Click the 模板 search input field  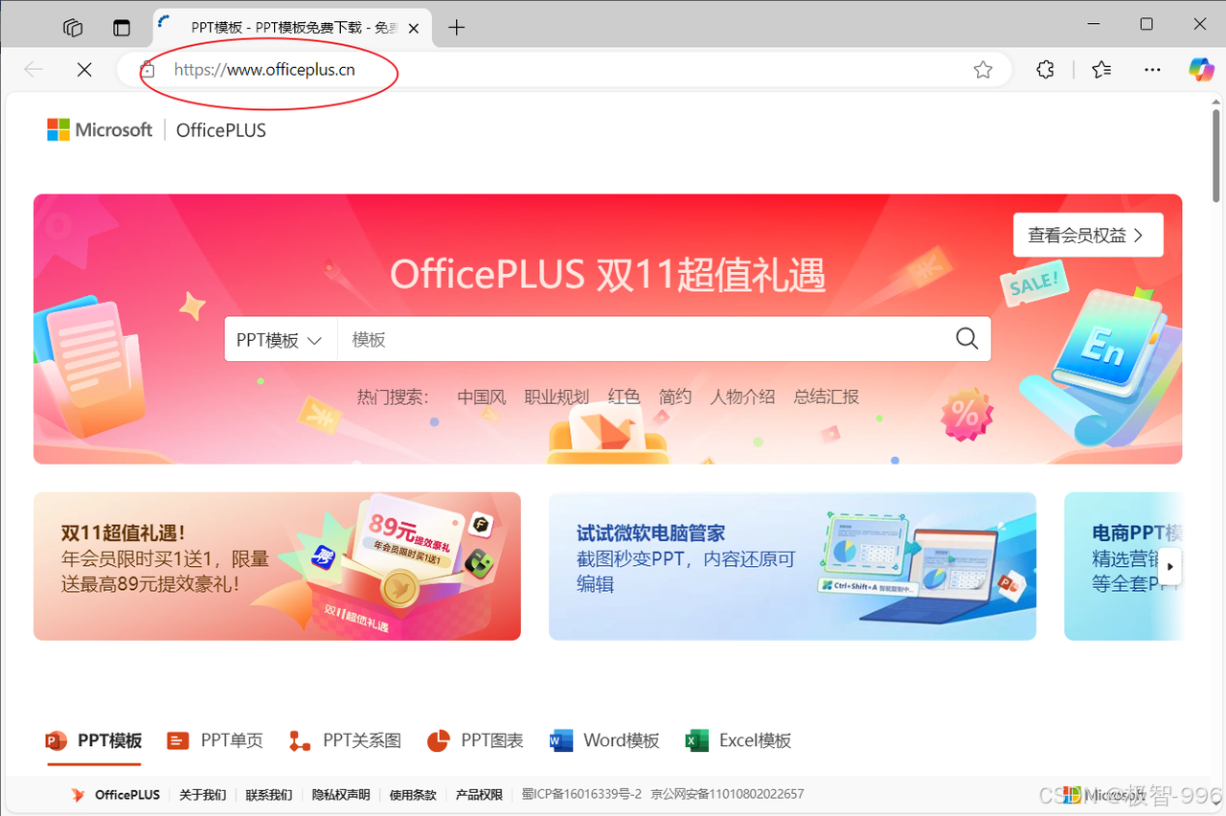click(640, 340)
